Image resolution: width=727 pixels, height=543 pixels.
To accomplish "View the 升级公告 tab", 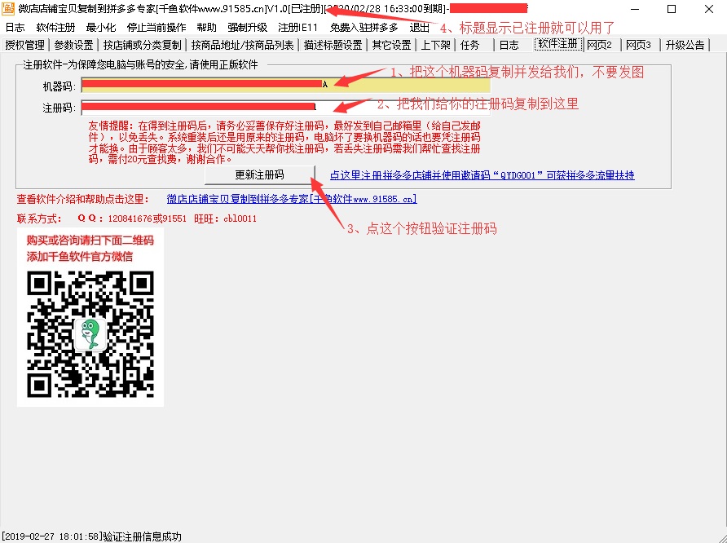I will click(685, 45).
